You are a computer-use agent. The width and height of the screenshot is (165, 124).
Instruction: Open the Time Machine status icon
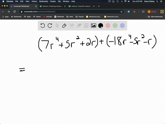coord(118,1)
